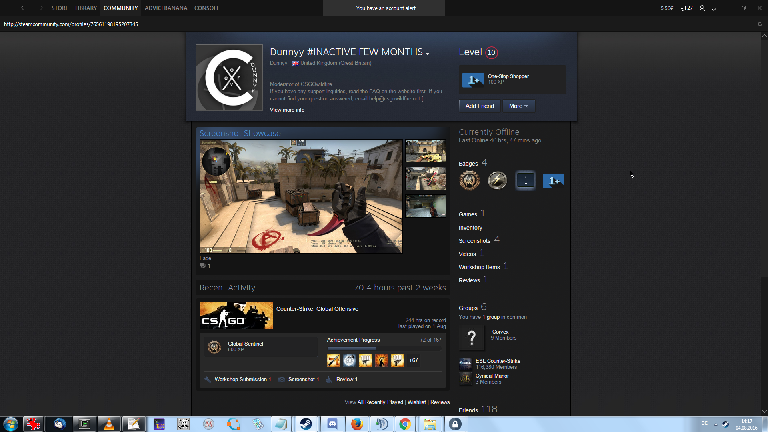Expand the More dropdown button
The image size is (768, 432).
point(518,106)
